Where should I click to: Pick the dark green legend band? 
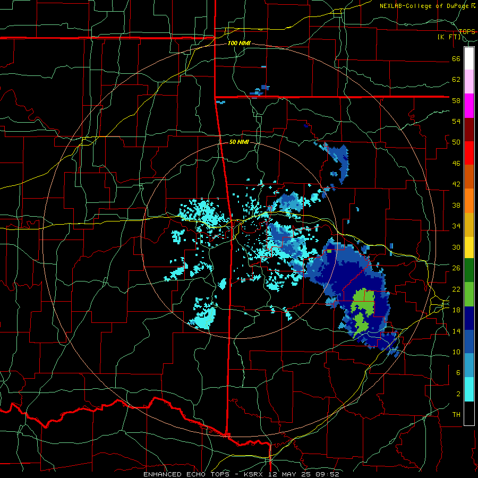click(469, 270)
